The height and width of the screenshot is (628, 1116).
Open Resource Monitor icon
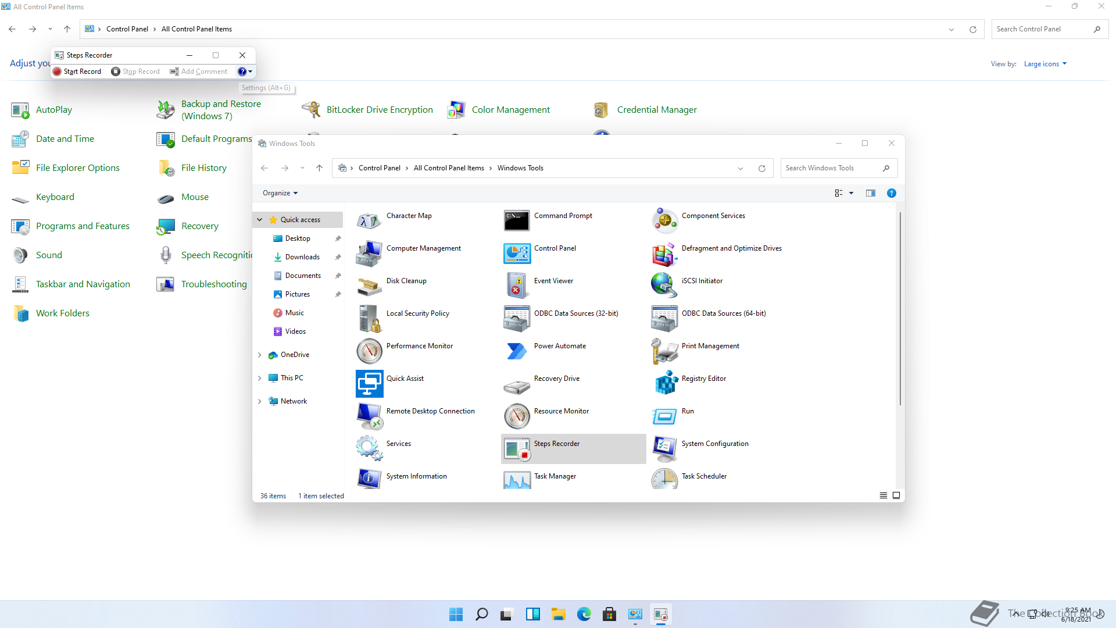pyautogui.click(x=517, y=416)
